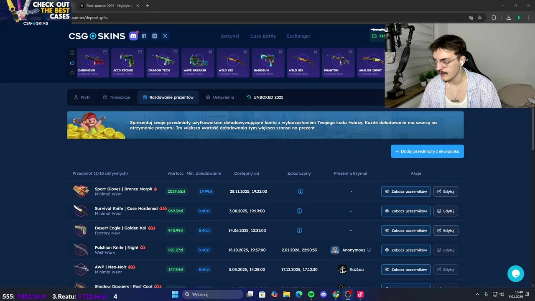
Task: Open Microsoft Edge from the taskbar
Action: pyautogui.click(x=299, y=294)
